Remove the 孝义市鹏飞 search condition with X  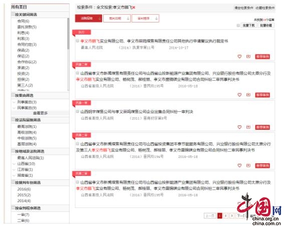(134, 8)
